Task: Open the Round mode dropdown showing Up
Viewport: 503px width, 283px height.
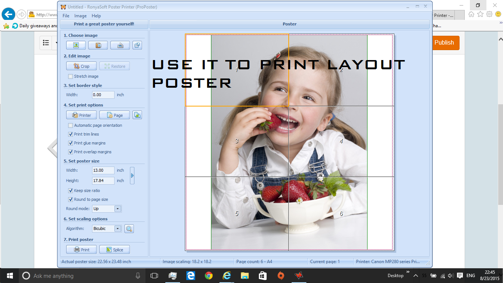Action: coord(107,209)
